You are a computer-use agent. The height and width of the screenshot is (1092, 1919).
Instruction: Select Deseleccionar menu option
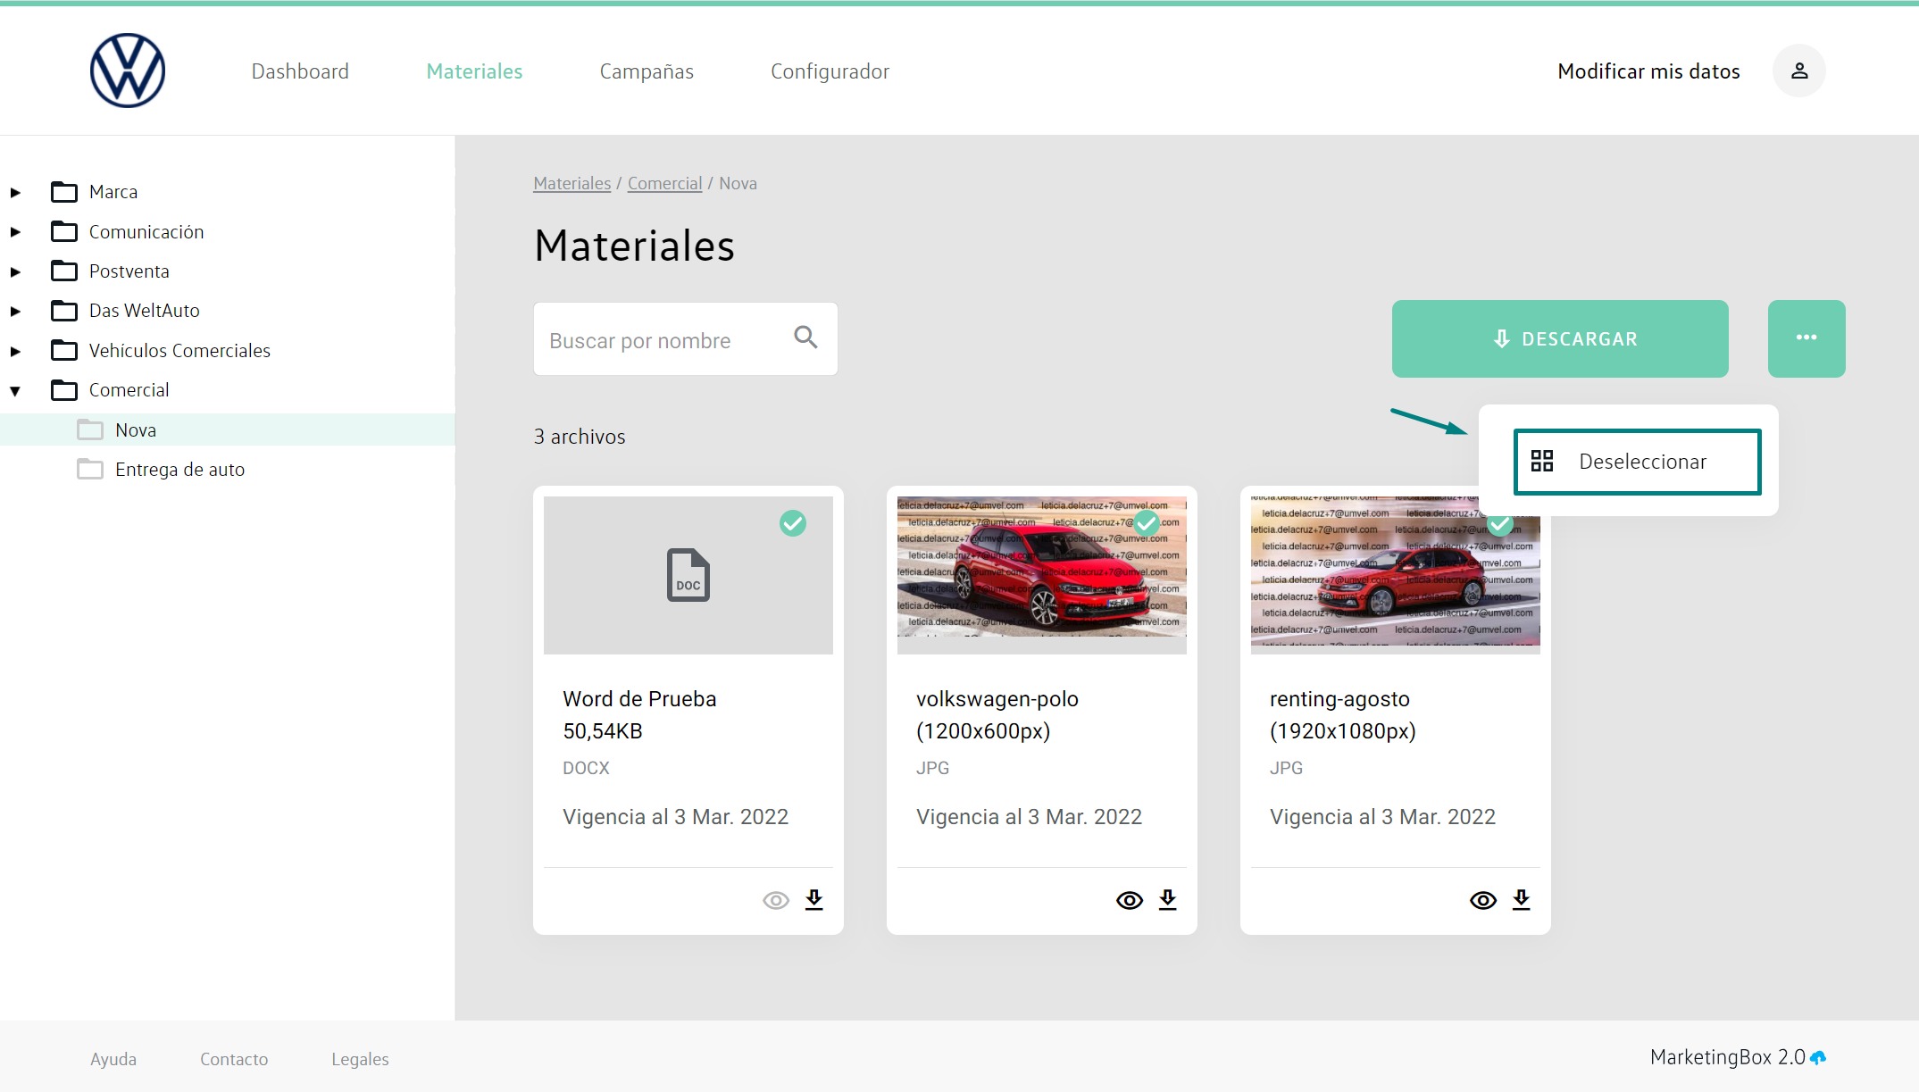[x=1637, y=462]
